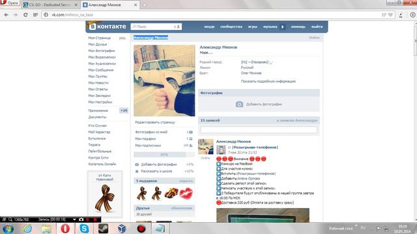The width and height of the screenshot is (417, 234).
Task: Open Мои Сообщения in sidebar
Action: 101,70
